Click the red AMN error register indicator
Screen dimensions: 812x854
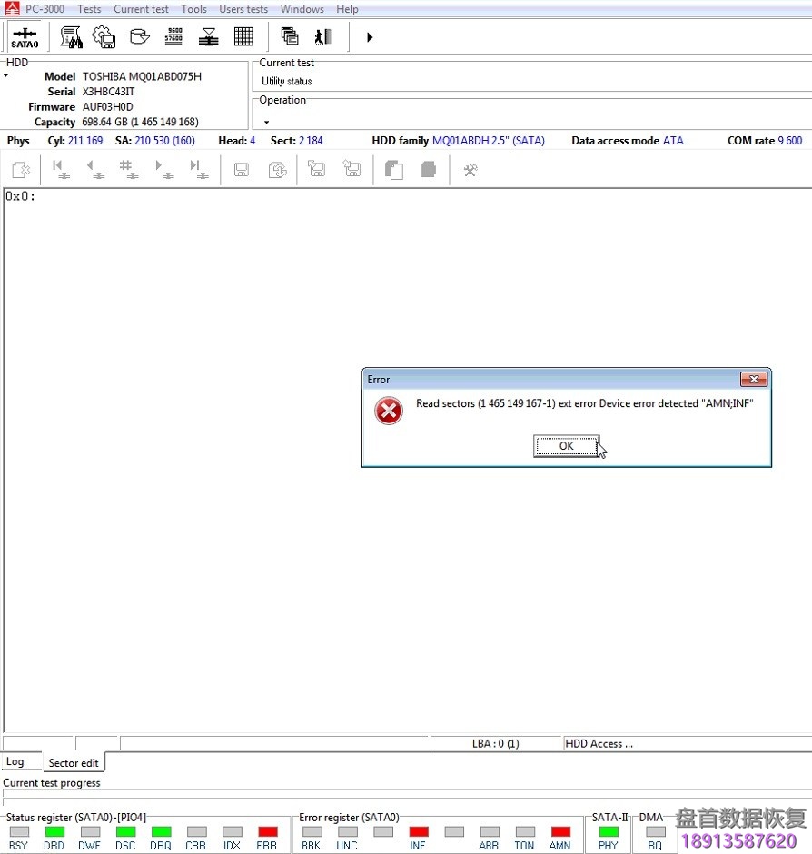pyautogui.click(x=560, y=831)
